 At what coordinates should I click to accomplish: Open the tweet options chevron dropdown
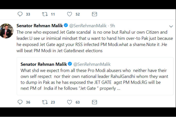coord(171,26)
